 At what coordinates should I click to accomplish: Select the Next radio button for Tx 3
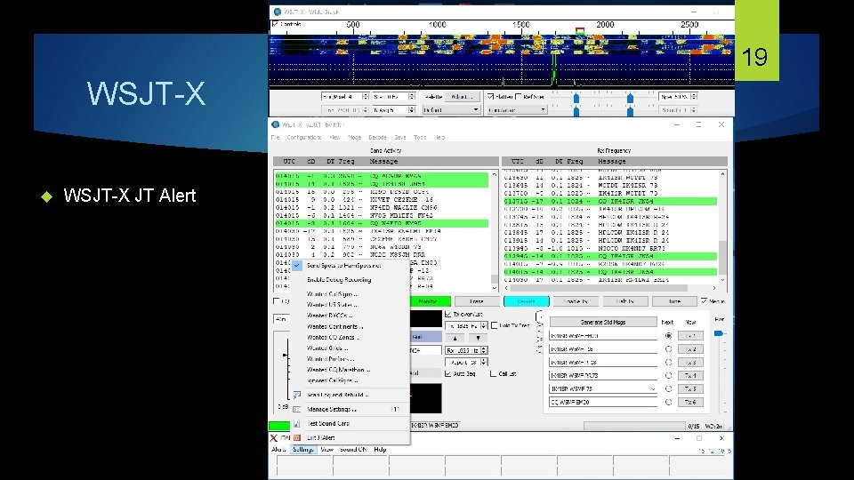(x=668, y=363)
